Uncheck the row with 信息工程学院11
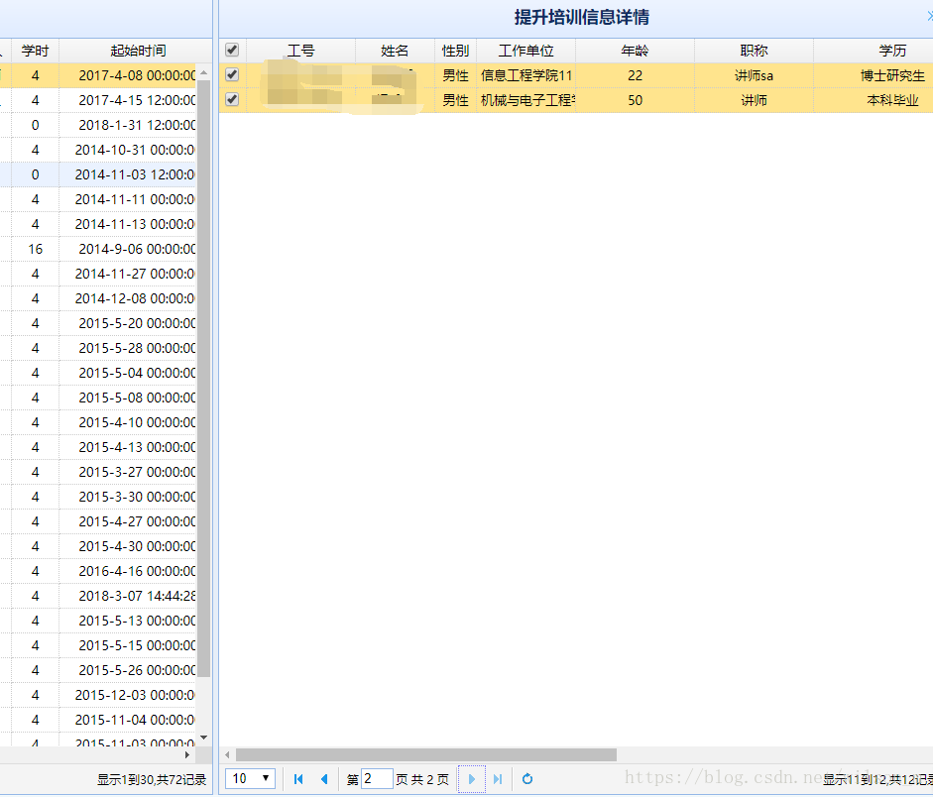The image size is (933, 797). point(232,75)
